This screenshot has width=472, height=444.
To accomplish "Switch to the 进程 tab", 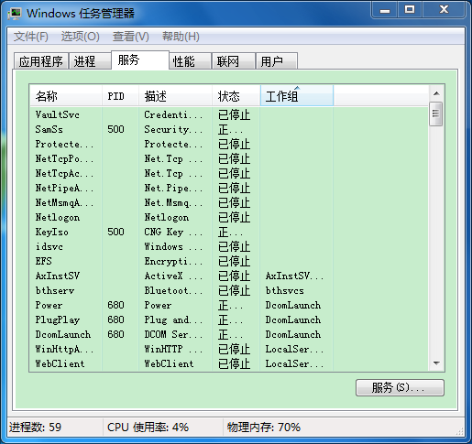I will point(90,61).
